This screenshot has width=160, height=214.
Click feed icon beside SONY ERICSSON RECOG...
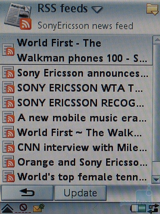(8, 102)
